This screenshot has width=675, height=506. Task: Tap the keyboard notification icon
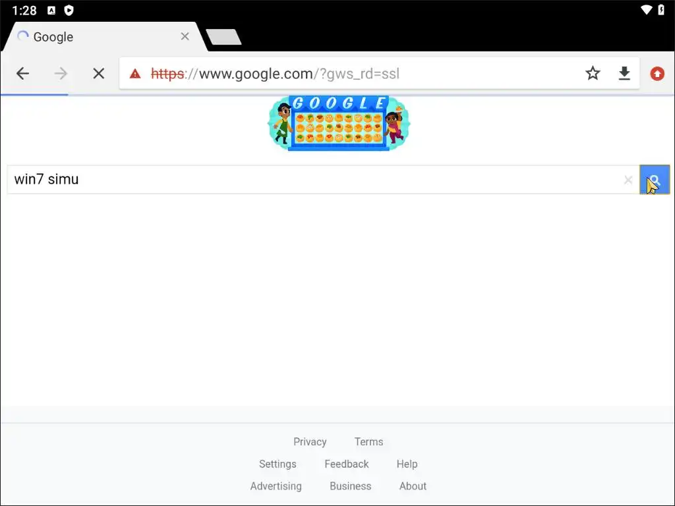pos(51,11)
